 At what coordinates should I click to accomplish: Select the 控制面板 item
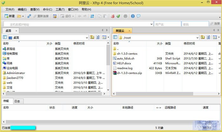click(x=12, y=54)
